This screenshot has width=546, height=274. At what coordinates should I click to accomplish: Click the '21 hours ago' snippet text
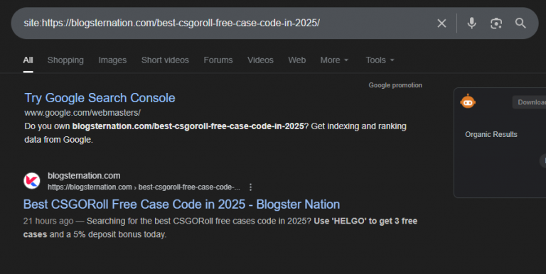click(x=48, y=221)
